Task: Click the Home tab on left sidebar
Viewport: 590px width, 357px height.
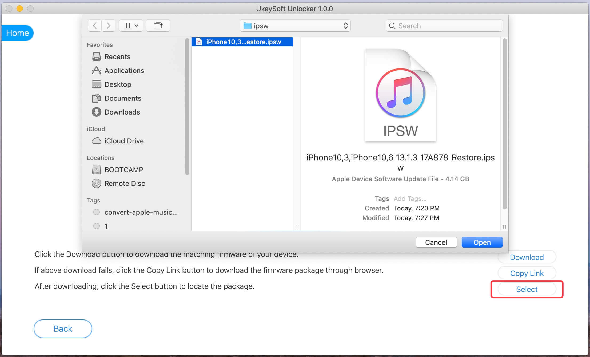Action: click(x=18, y=33)
